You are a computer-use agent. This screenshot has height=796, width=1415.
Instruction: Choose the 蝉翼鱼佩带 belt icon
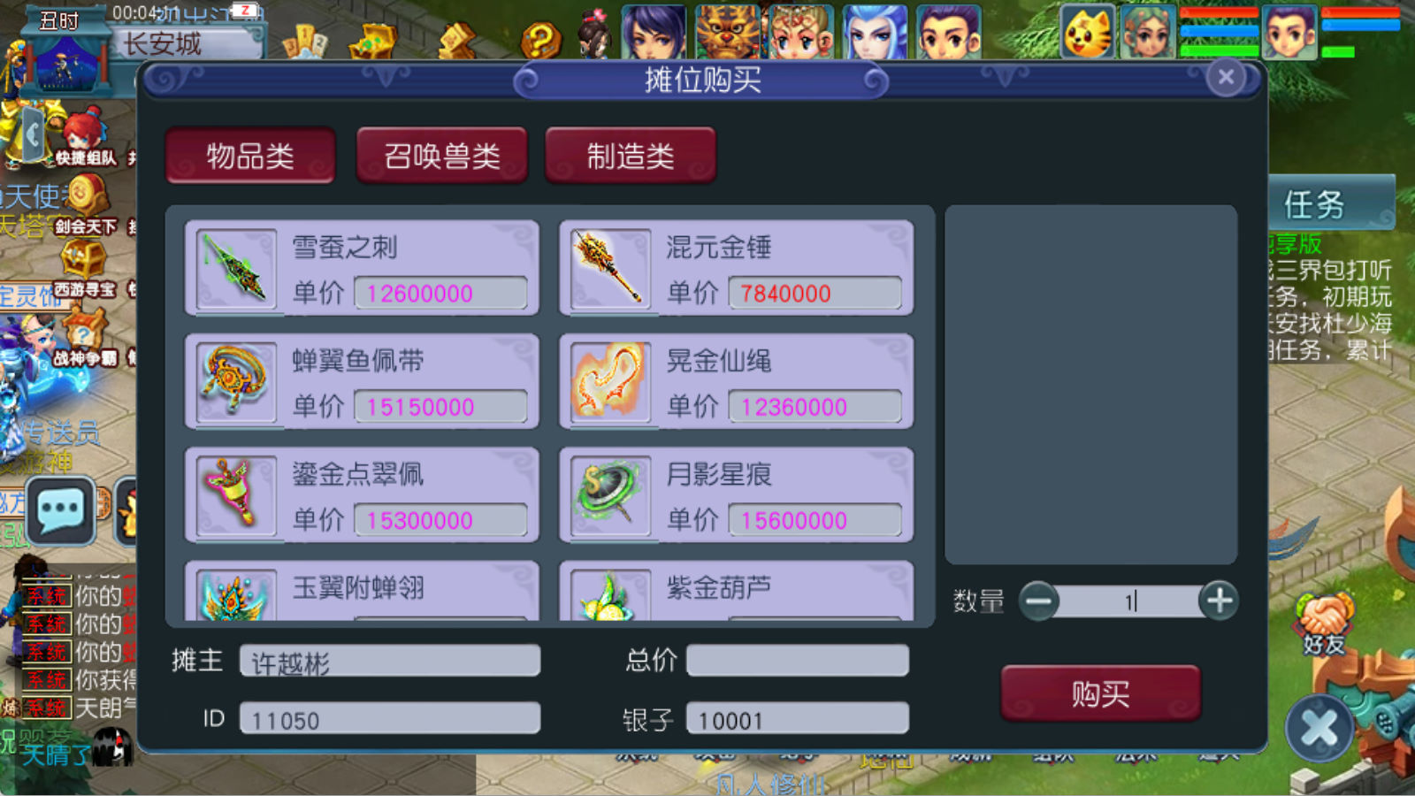(x=235, y=381)
